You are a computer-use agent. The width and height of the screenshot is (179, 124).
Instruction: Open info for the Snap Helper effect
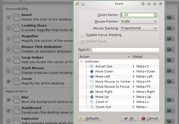coord(169,60)
